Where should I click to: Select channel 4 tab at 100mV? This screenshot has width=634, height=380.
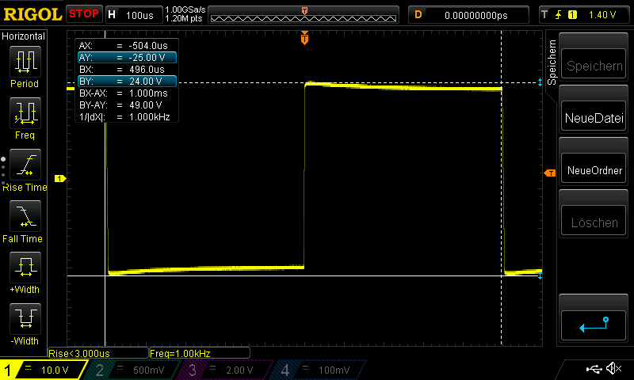click(318, 370)
